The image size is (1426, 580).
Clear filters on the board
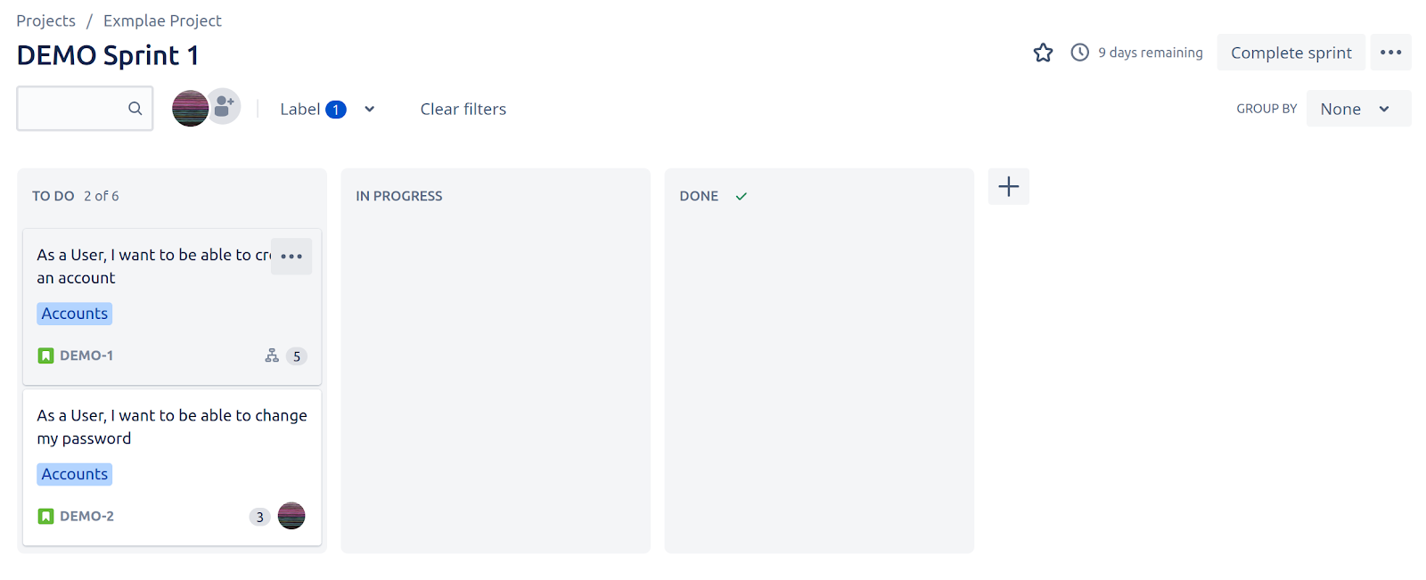pos(463,109)
